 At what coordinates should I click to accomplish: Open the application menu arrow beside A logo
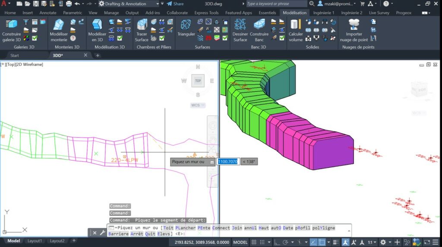click(9, 3)
